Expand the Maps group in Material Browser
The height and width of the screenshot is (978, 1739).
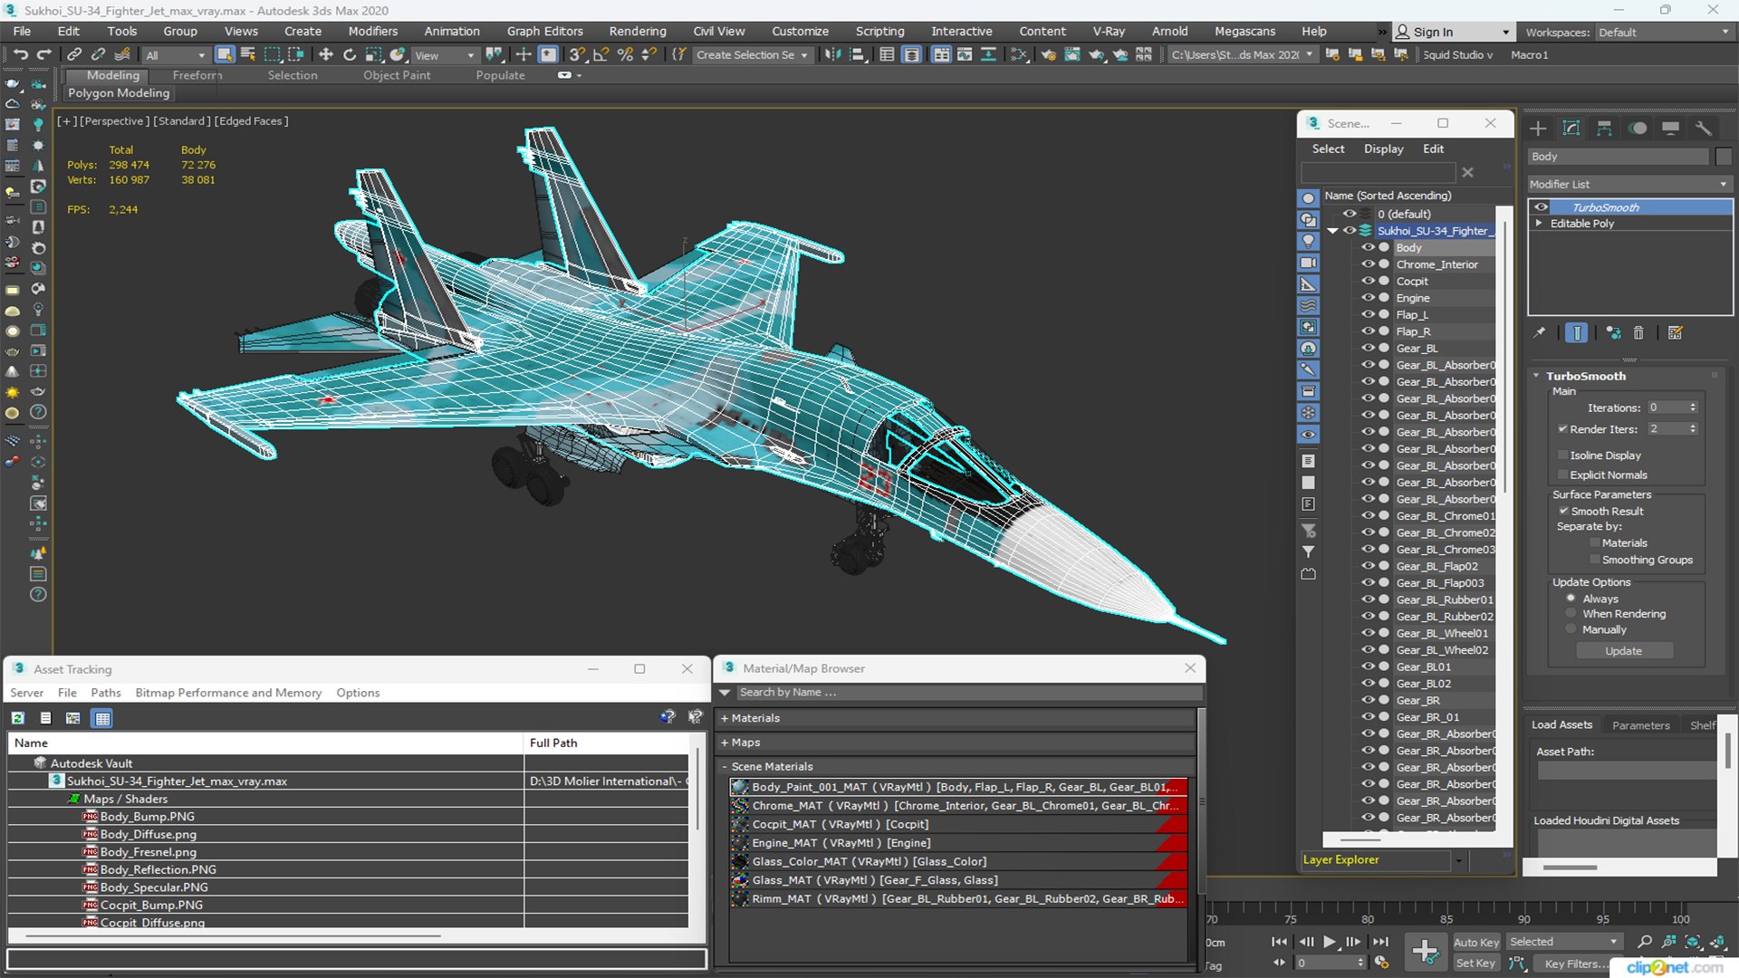pos(725,743)
